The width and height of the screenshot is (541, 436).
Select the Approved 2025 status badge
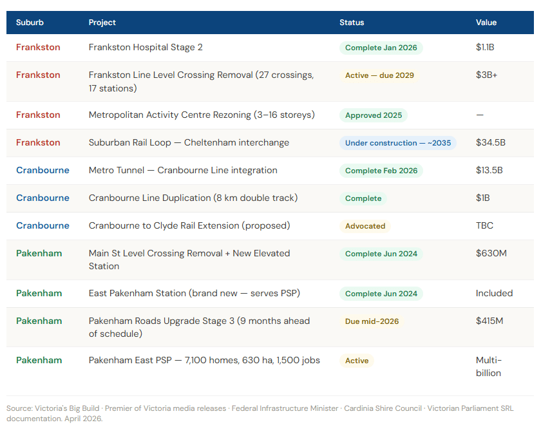click(373, 116)
